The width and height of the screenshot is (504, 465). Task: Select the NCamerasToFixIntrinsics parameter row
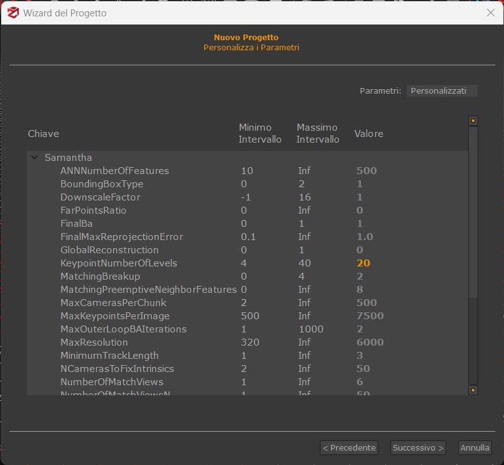coord(248,369)
